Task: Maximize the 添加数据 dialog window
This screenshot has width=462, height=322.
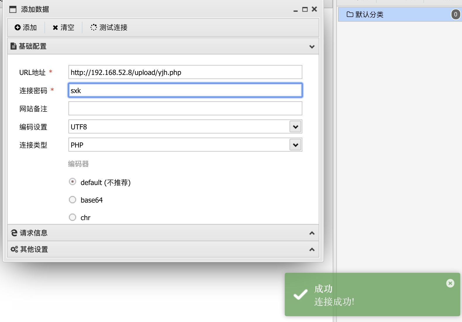Action: click(305, 9)
